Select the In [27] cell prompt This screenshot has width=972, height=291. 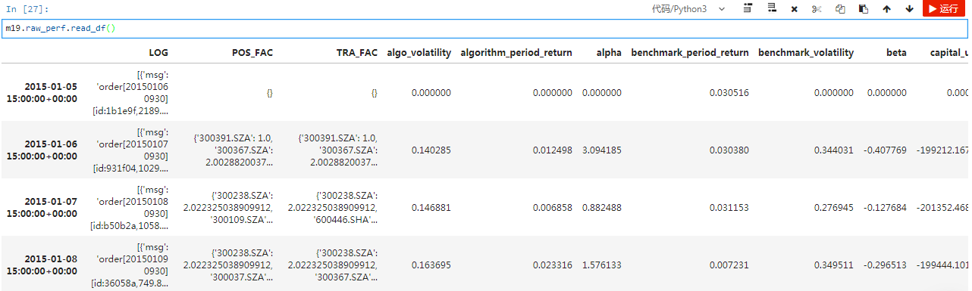coord(27,9)
